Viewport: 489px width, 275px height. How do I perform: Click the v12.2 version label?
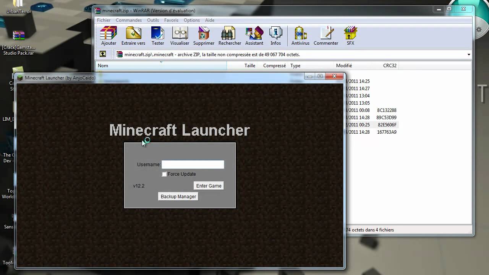pos(139,186)
